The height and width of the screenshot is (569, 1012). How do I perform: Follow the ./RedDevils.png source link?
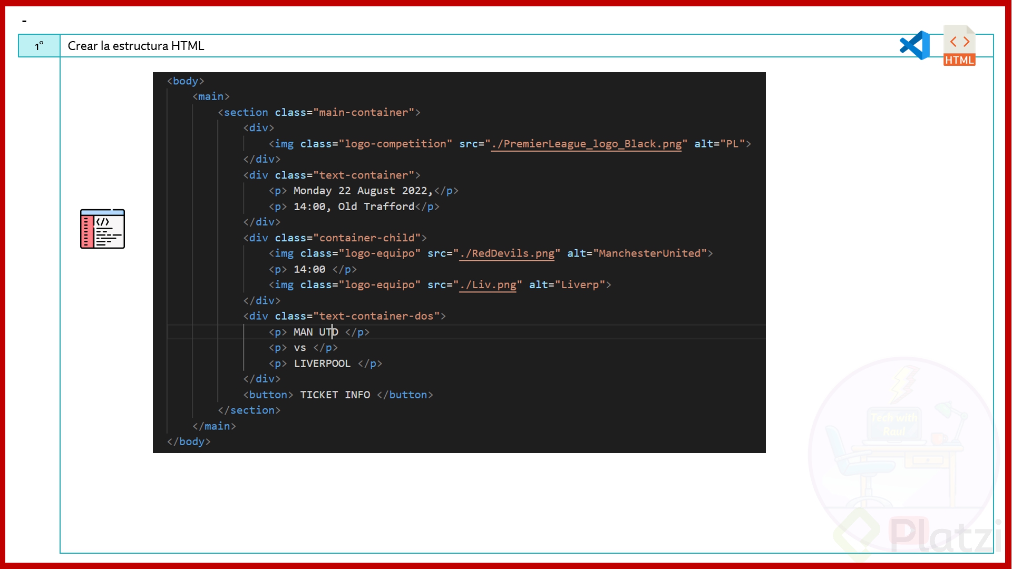tap(507, 253)
